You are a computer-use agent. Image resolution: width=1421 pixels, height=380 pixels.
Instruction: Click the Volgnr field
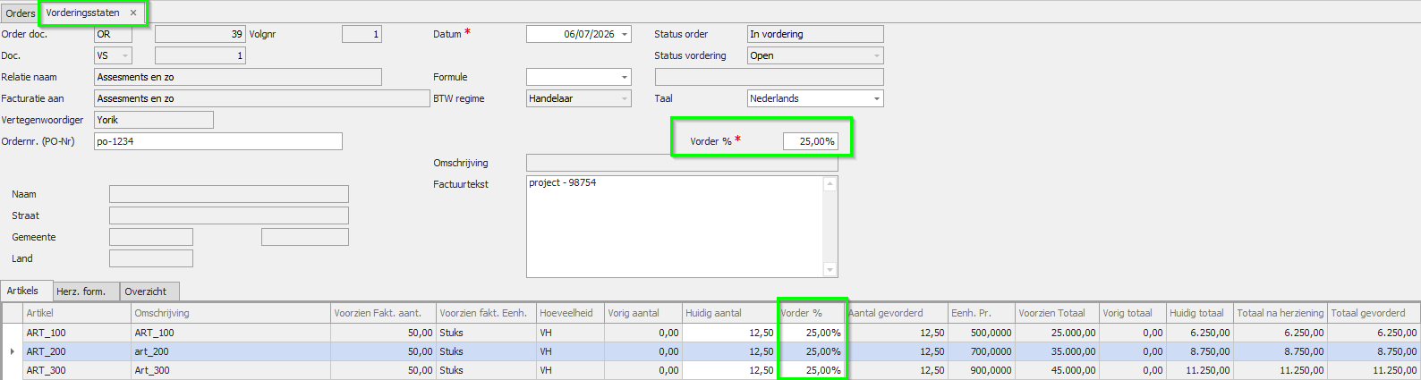[362, 34]
